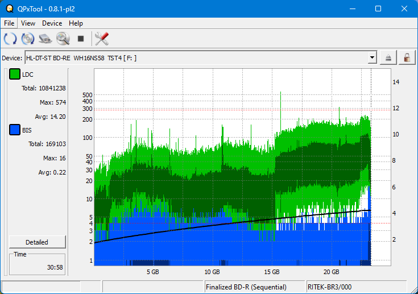The image size is (418, 294).
Task: Click the 15 GB axis label
Action: (x=272, y=272)
